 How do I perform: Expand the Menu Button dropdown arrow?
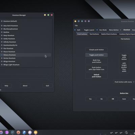[x=120, y=30]
